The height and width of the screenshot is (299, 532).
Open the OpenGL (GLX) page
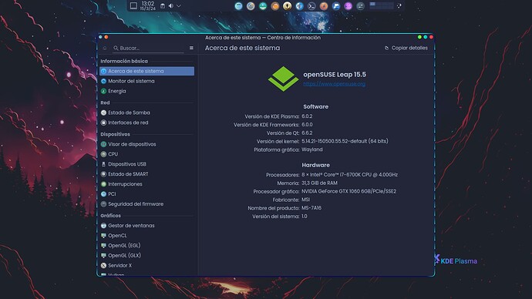coord(147,255)
